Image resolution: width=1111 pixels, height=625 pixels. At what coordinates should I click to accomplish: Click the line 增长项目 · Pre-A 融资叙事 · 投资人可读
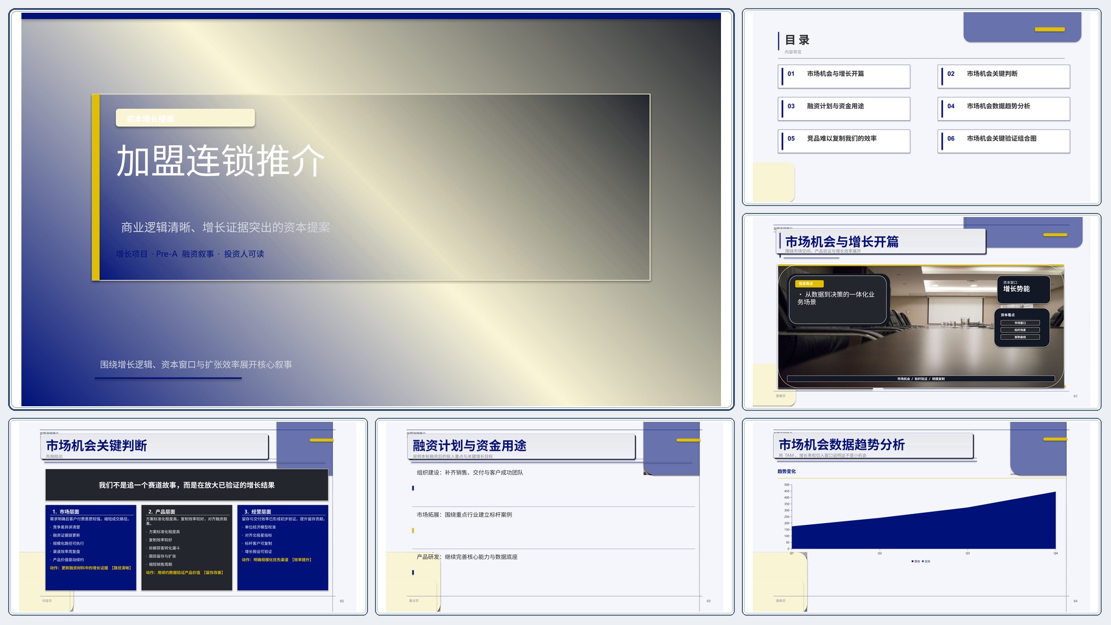190,254
